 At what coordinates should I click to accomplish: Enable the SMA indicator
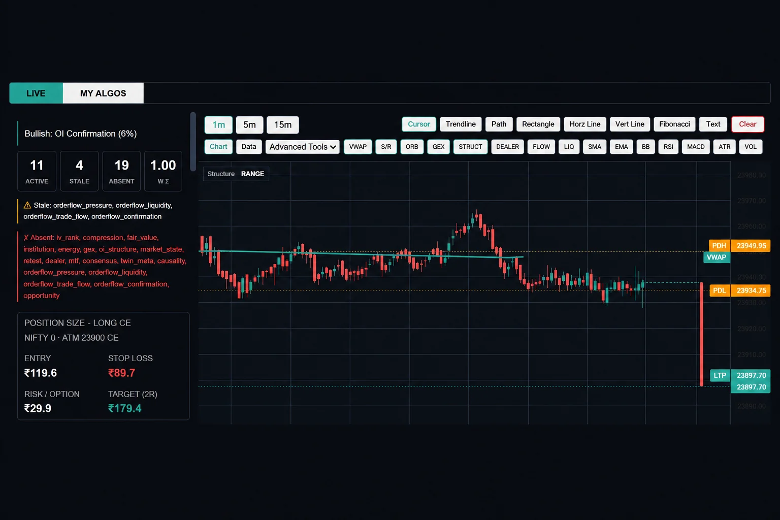click(595, 147)
